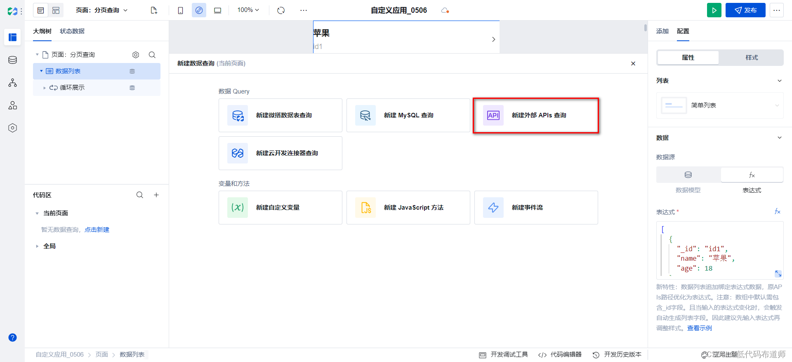Click the cloud sync status icon
Screen dimensions: 792x362
coord(445,10)
